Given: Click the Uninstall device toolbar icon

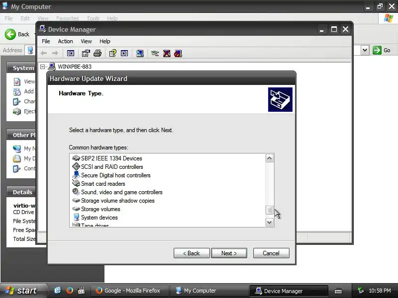Looking at the screenshot, I should click(x=167, y=53).
